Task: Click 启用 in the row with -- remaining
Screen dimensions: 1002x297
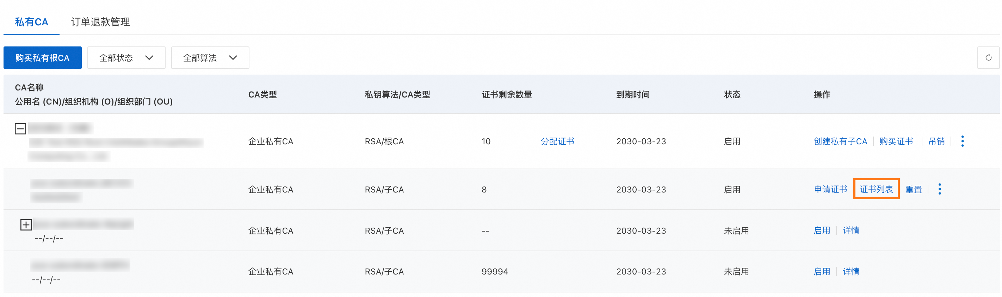Action: [x=822, y=230]
